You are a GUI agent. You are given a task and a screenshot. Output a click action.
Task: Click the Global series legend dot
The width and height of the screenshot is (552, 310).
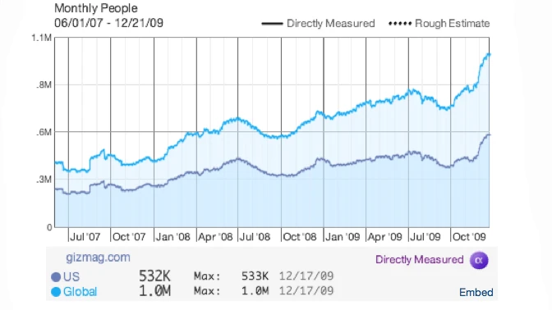click(x=56, y=292)
